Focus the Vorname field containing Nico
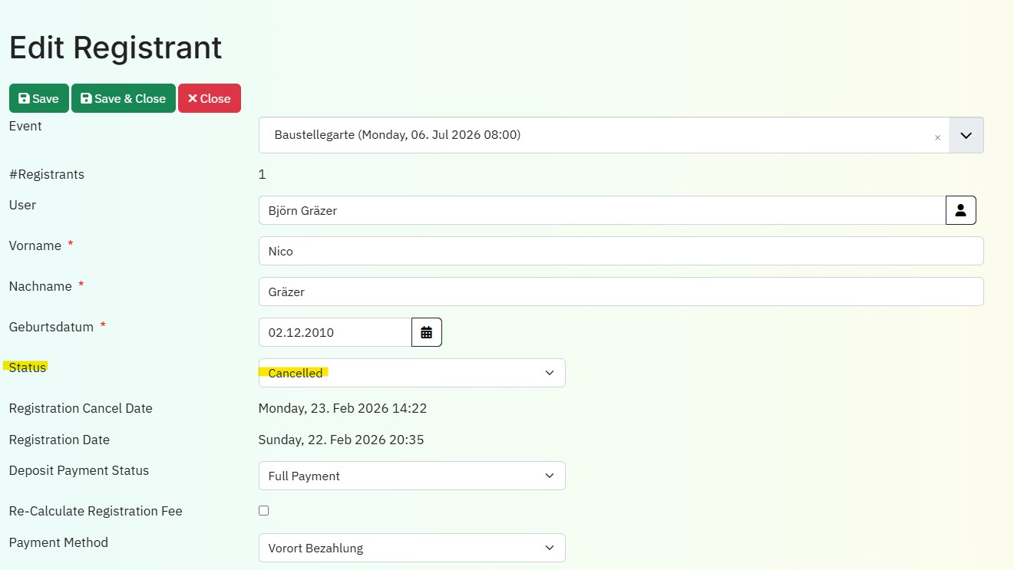Screen dimensions: 1014x570 (x=620, y=251)
